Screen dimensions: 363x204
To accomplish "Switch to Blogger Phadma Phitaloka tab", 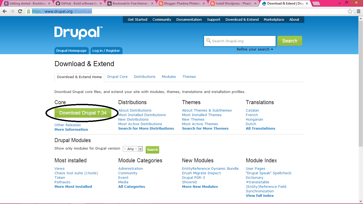I will pyautogui.click(x=180, y=3).
